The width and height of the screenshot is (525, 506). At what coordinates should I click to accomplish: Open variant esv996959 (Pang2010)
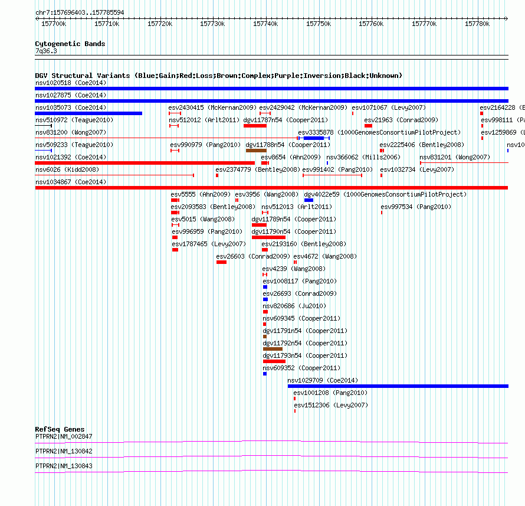pos(207,231)
